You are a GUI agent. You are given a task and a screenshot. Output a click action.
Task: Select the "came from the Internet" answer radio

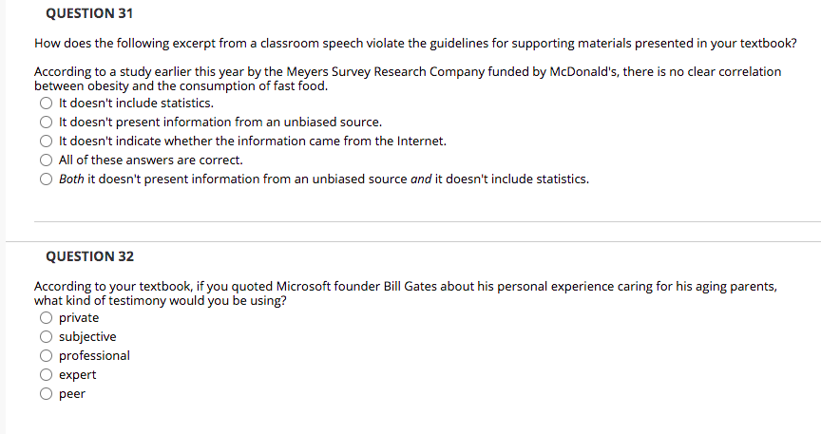click(46, 142)
